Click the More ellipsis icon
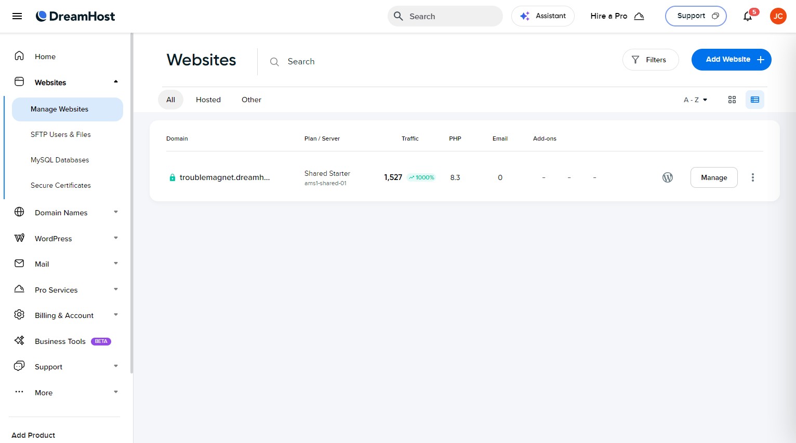The width and height of the screenshot is (796, 443). 19,392
